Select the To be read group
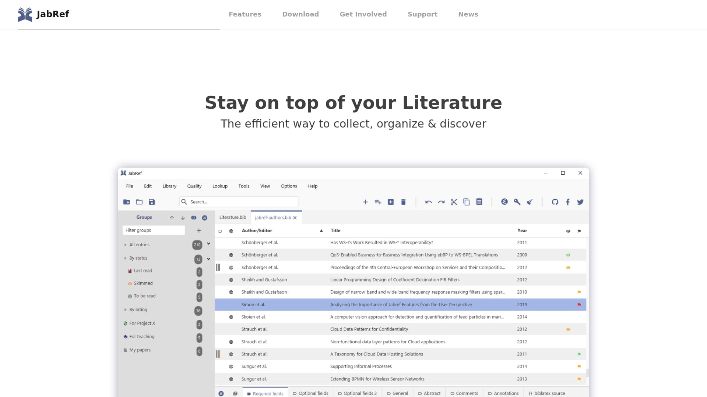Screen dimensions: 707x397 point(144,296)
